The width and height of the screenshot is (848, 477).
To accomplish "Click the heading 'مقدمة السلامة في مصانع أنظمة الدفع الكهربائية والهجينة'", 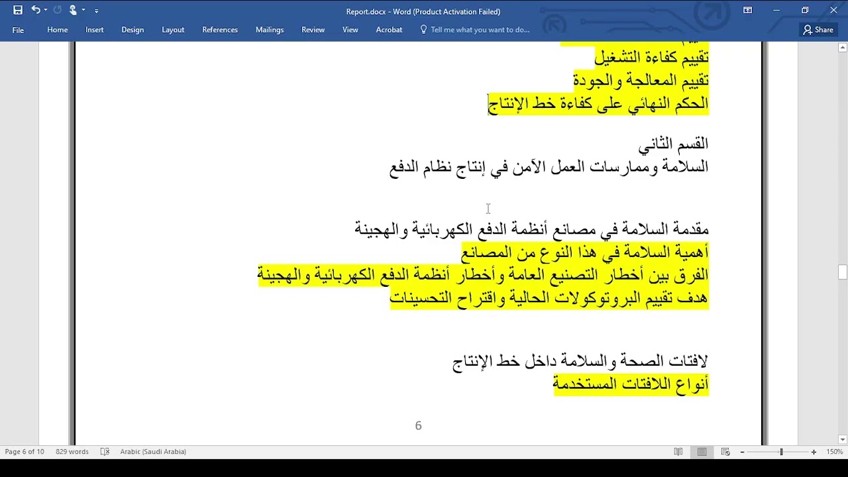I will coord(532,230).
